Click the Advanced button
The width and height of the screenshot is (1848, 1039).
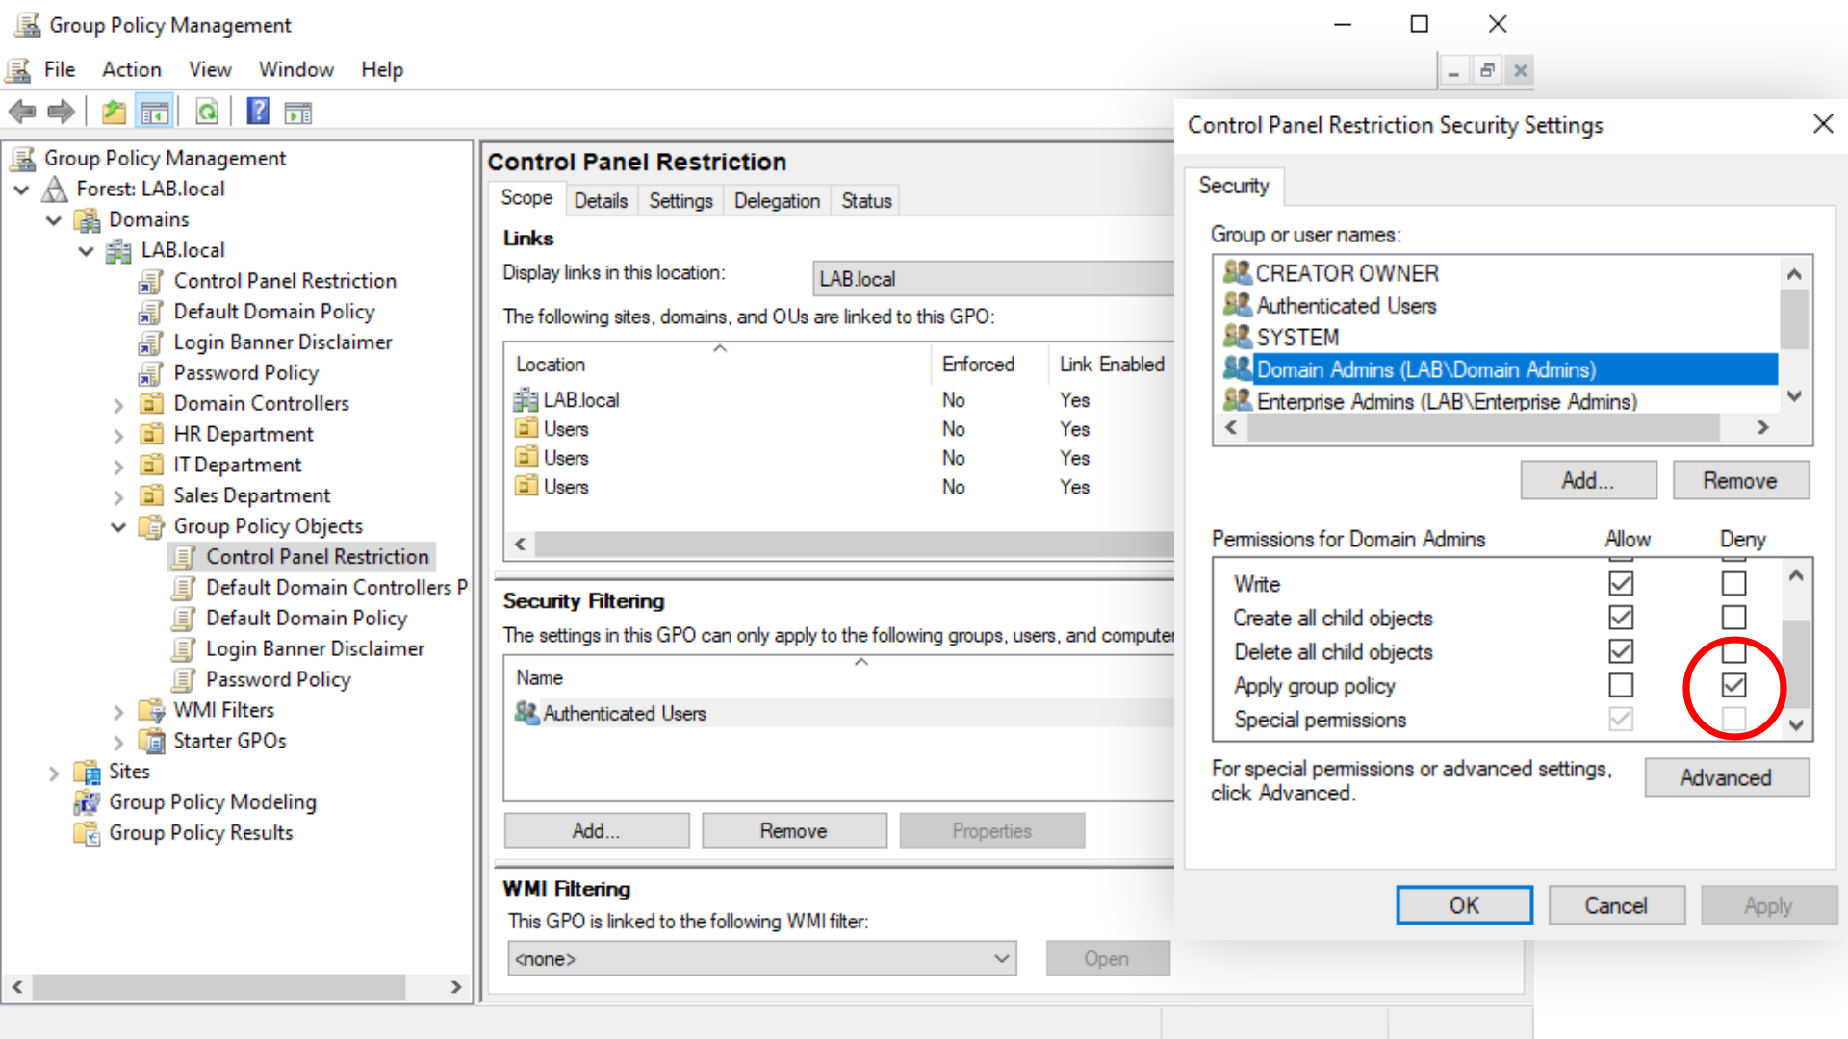[x=1726, y=777]
